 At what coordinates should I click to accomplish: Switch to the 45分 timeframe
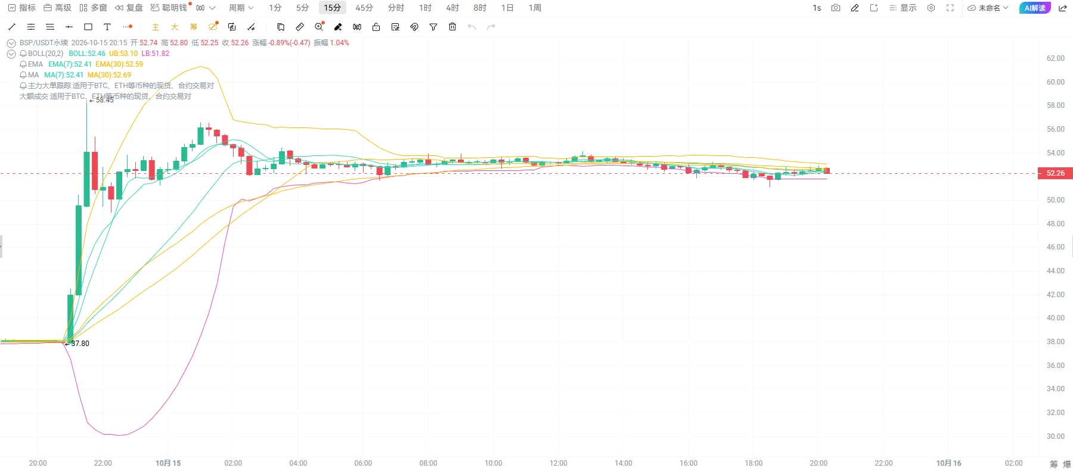coord(364,8)
